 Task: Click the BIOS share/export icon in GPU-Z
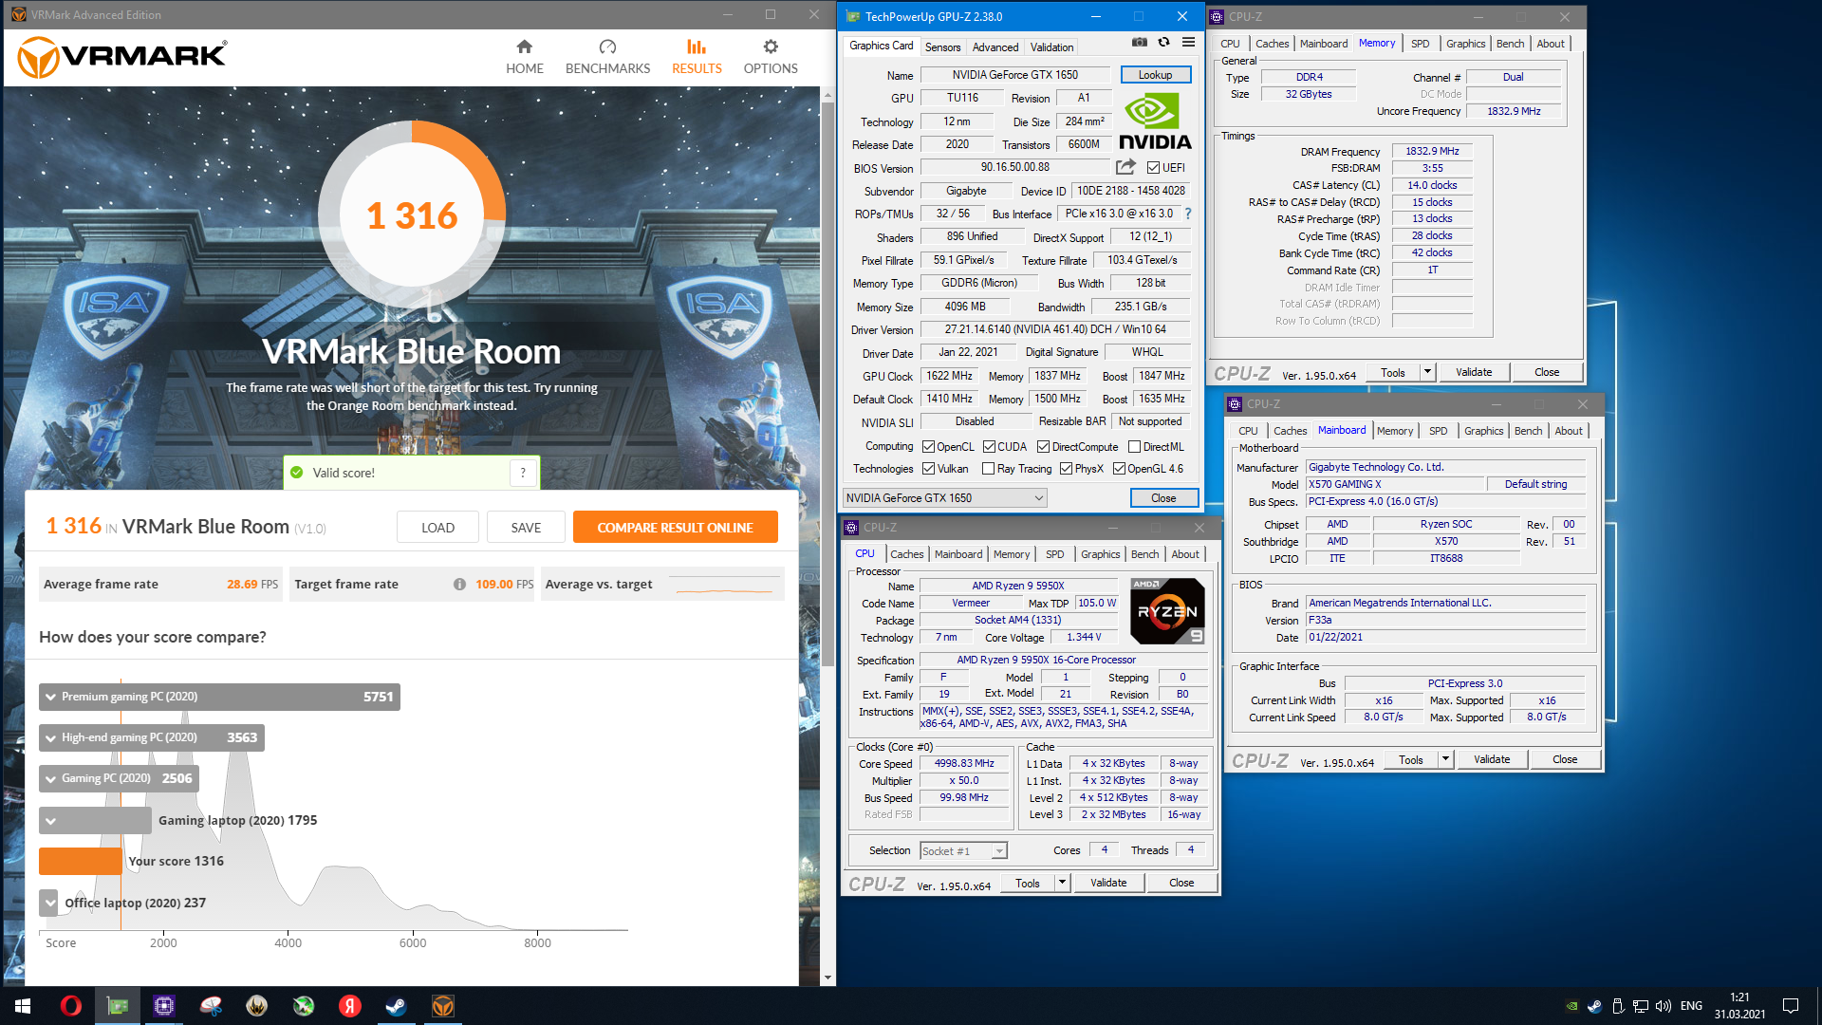[1125, 167]
